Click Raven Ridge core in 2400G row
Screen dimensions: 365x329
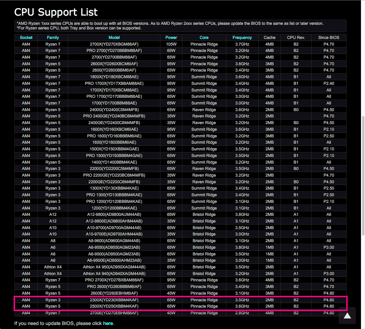click(204, 110)
